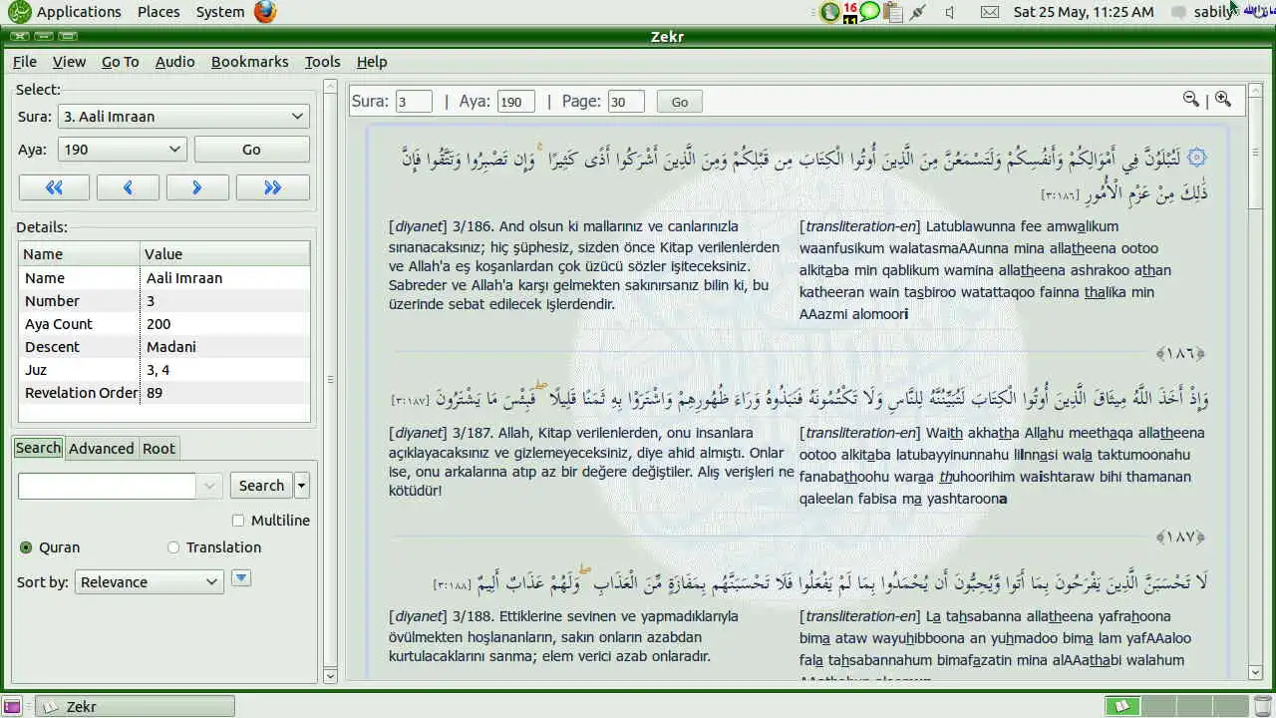Image resolution: width=1276 pixels, height=718 pixels.
Task: Click the Go button in the Quran toolbar
Action: (680, 102)
